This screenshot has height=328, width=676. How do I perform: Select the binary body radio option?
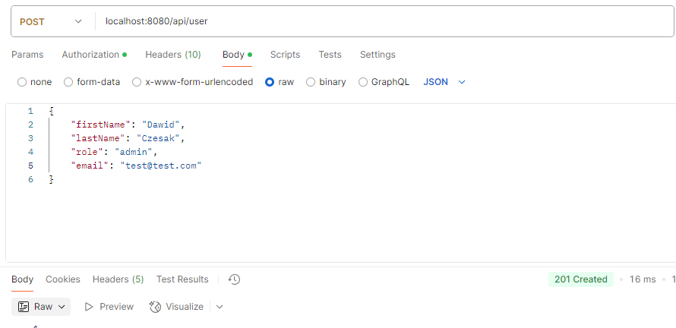pyautogui.click(x=311, y=82)
